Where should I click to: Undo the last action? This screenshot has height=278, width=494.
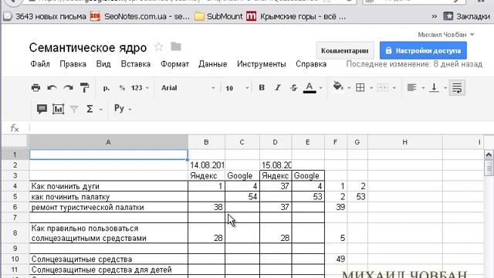coord(52,87)
